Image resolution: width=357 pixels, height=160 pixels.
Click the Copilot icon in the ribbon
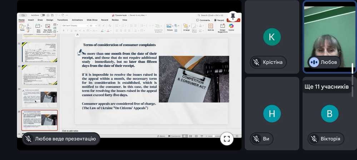click(231, 27)
